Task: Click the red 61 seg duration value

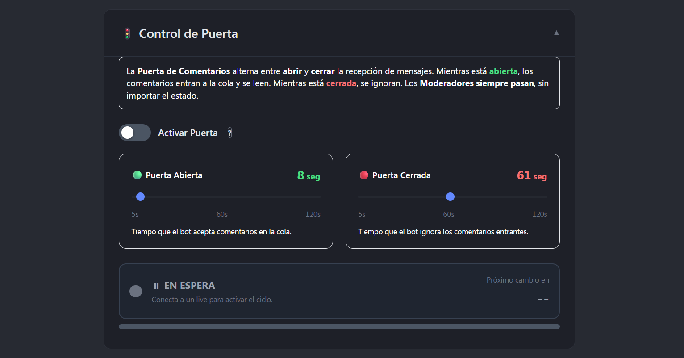Action: [x=532, y=176]
